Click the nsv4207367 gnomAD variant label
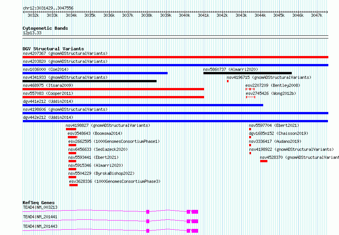Image resolution: width=339 pixels, height=235 pixels. pos(65,53)
